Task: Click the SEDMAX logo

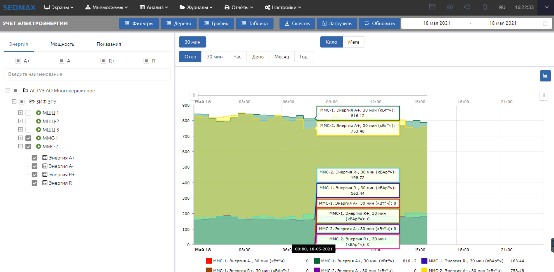Action: tap(19, 7)
